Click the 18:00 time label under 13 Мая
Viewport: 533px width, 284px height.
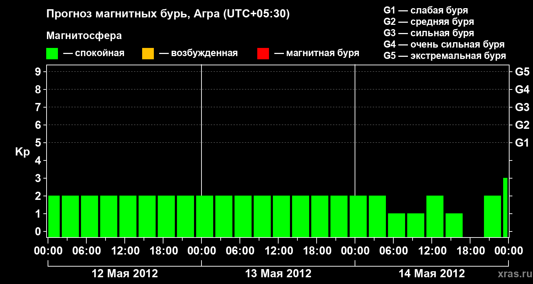(317, 251)
